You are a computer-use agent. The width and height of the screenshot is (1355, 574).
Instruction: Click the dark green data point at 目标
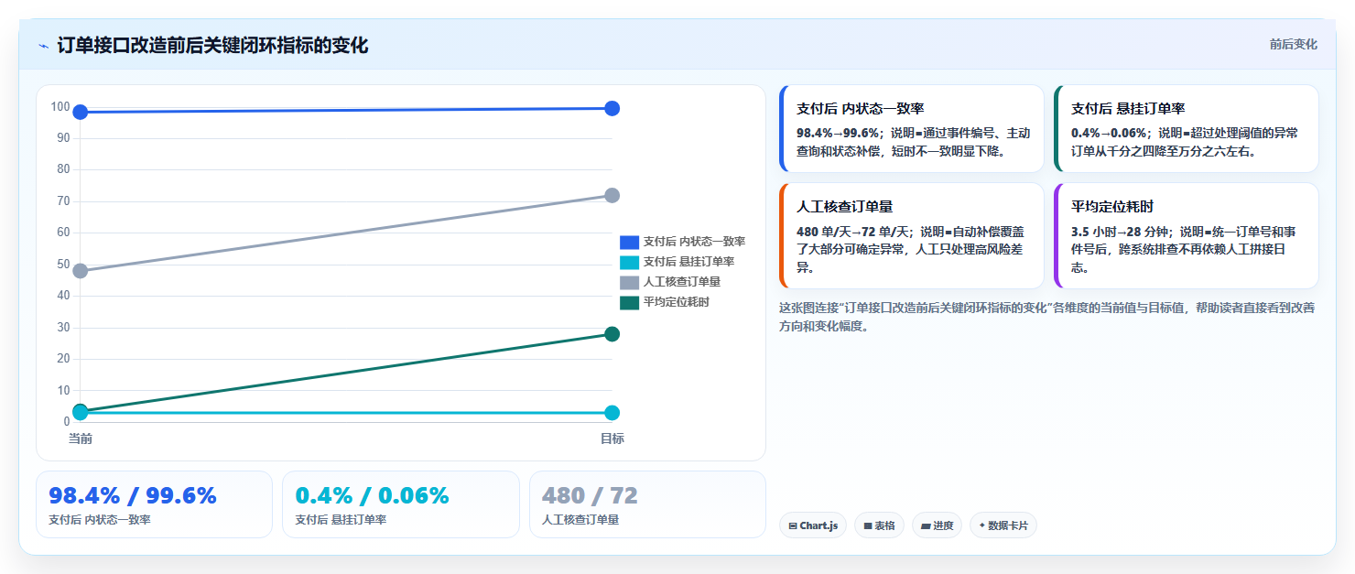(612, 334)
